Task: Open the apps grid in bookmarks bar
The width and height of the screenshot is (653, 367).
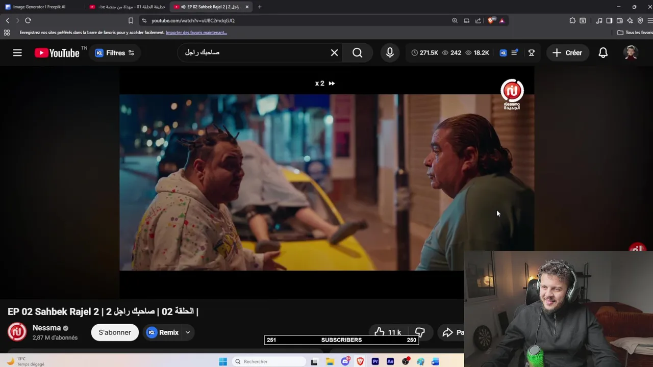Action: 7,33
